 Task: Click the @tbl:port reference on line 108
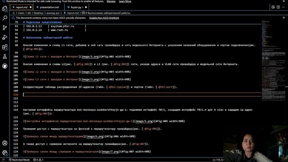(x=165, y=87)
